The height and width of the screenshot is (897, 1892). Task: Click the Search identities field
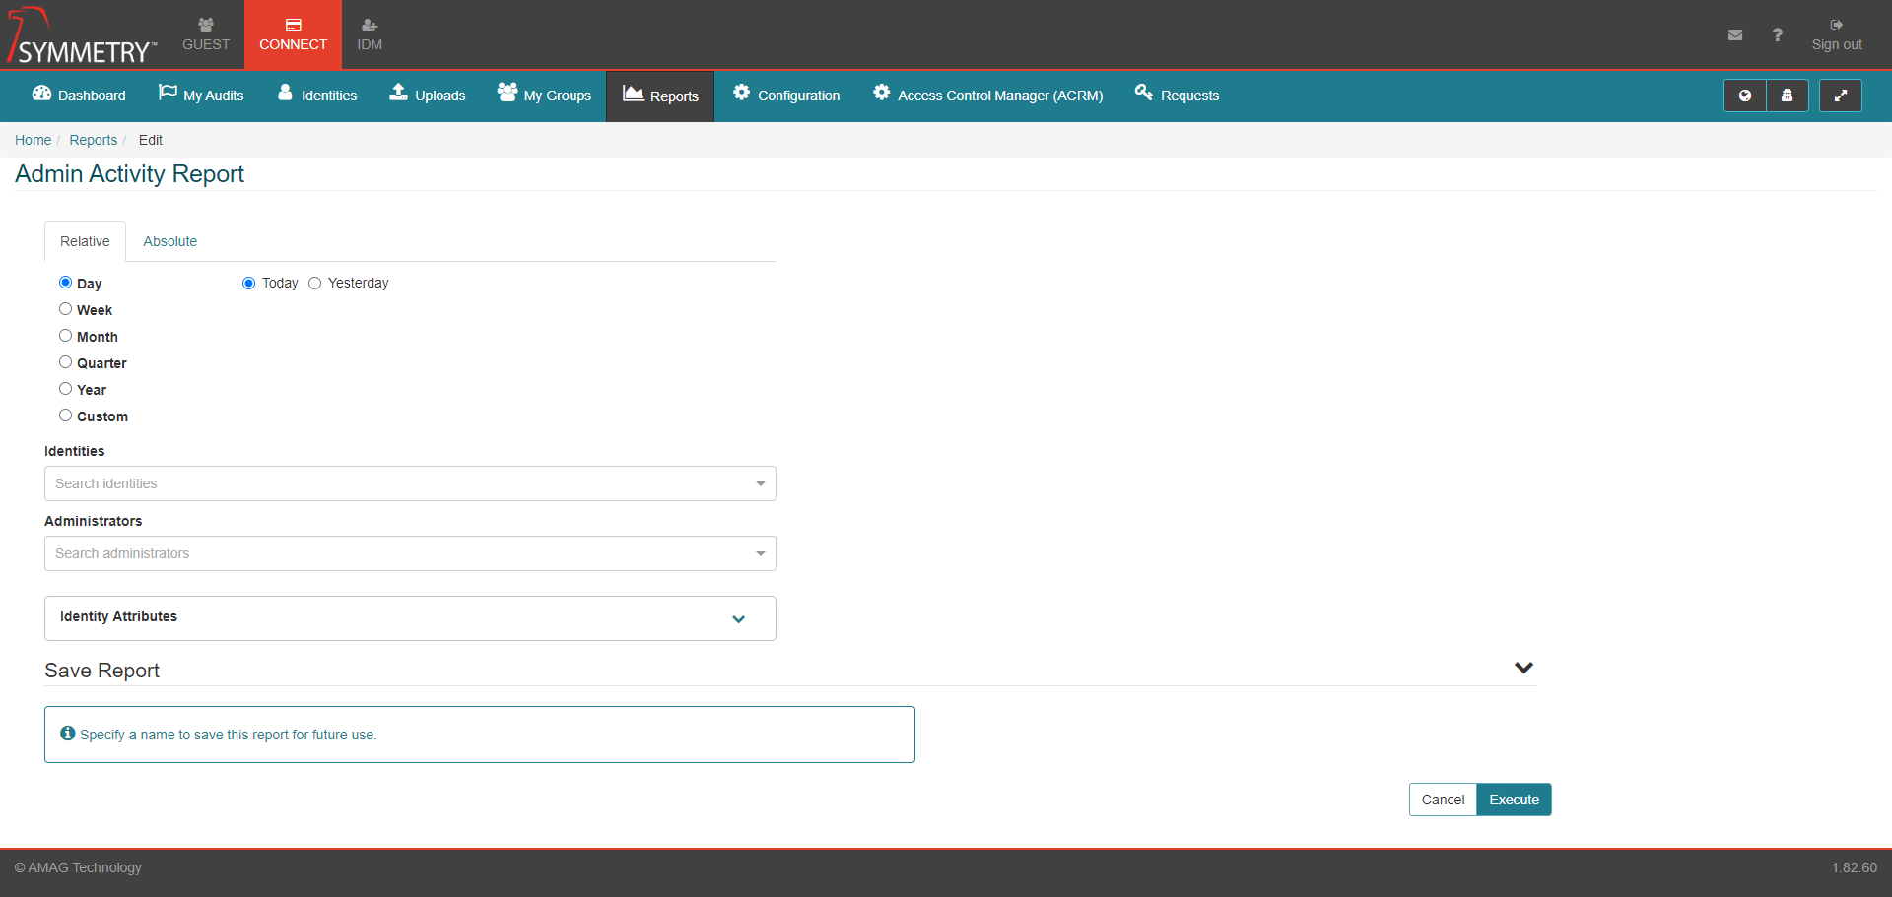(x=410, y=483)
